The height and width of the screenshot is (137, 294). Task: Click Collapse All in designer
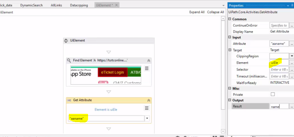coord(216,12)
